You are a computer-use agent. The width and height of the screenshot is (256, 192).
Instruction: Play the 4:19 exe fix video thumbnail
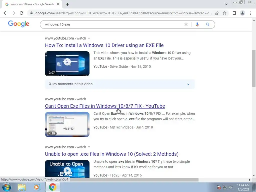coord(67,124)
